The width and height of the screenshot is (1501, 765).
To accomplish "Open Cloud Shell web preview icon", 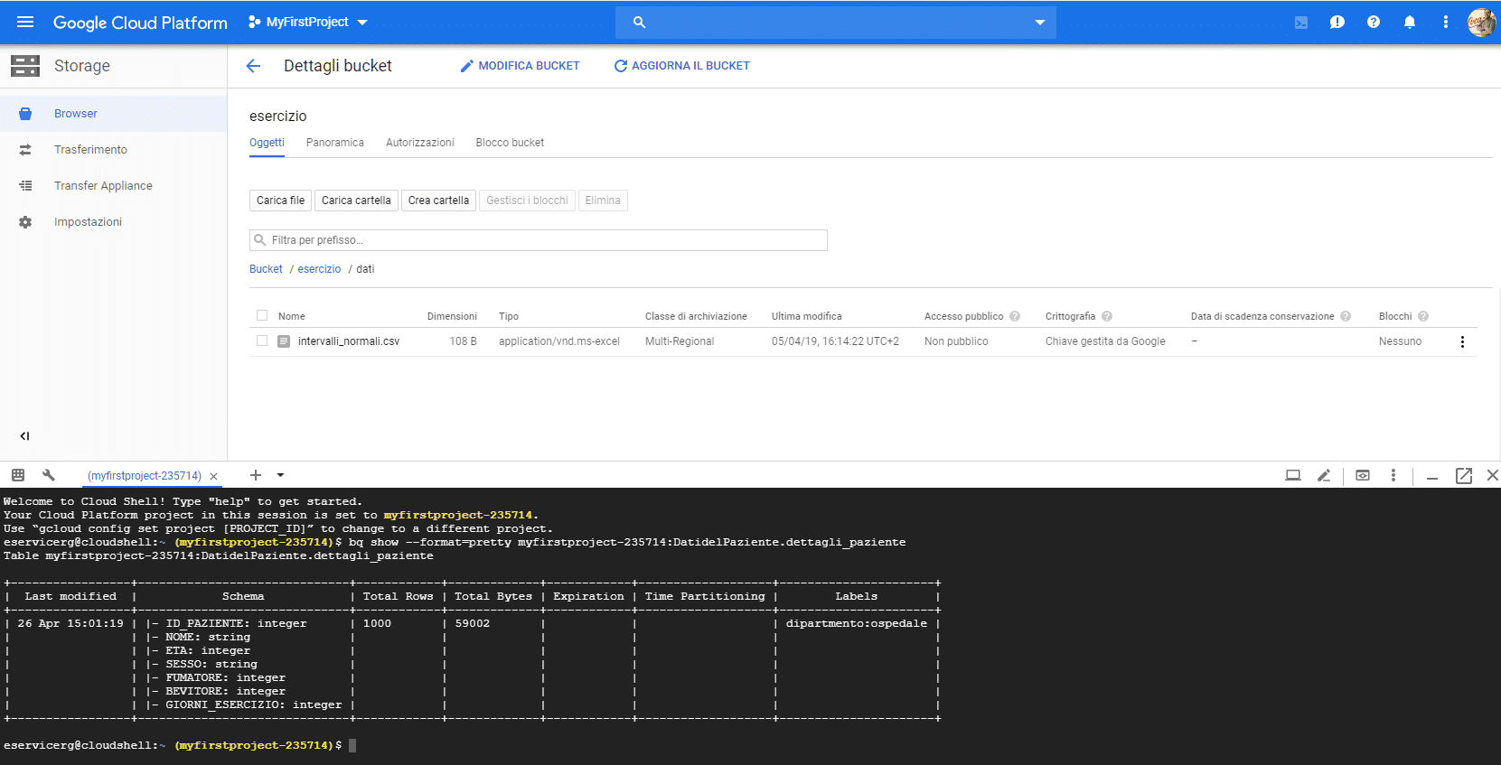I will pyautogui.click(x=1363, y=475).
